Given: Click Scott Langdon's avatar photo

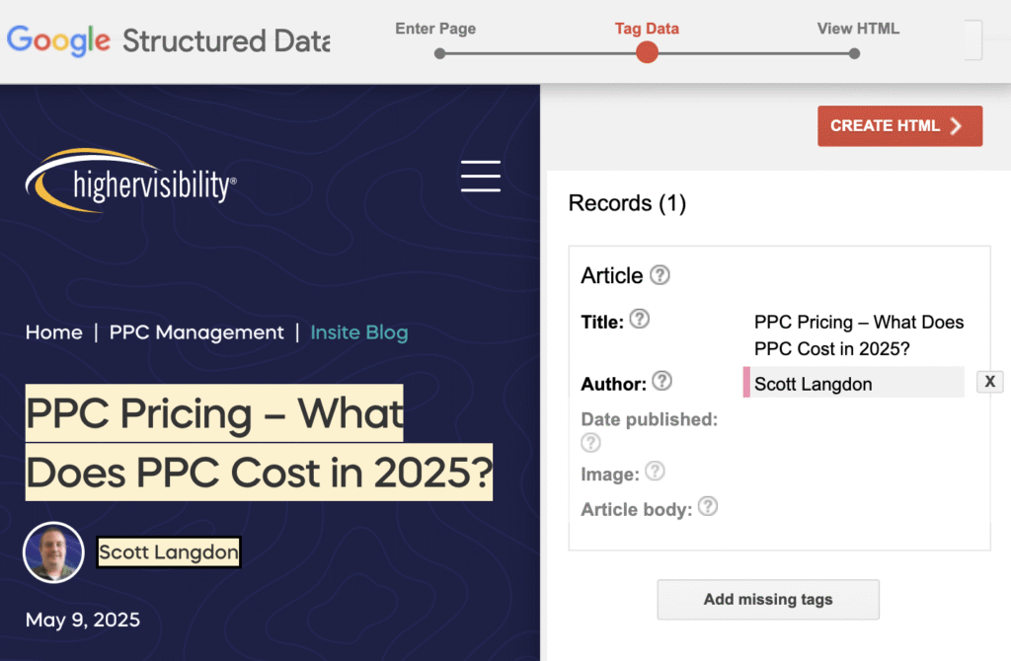Looking at the screenshot, I should click(x=53, y=552).
